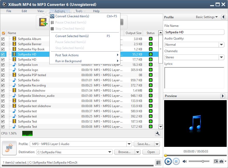Click the app logo in the title bar
228x168 pixels.
click(4, 4)
